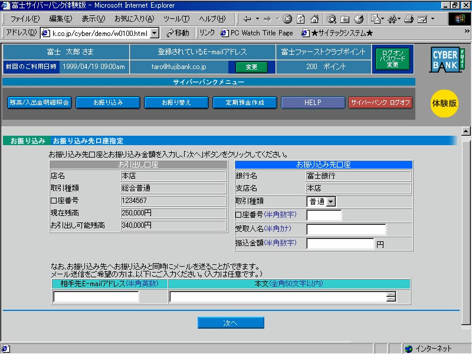Screen dimensions: 472x354
Task: Click the 1999/04/19 09:00am date
Action: [x=94, y=67]
